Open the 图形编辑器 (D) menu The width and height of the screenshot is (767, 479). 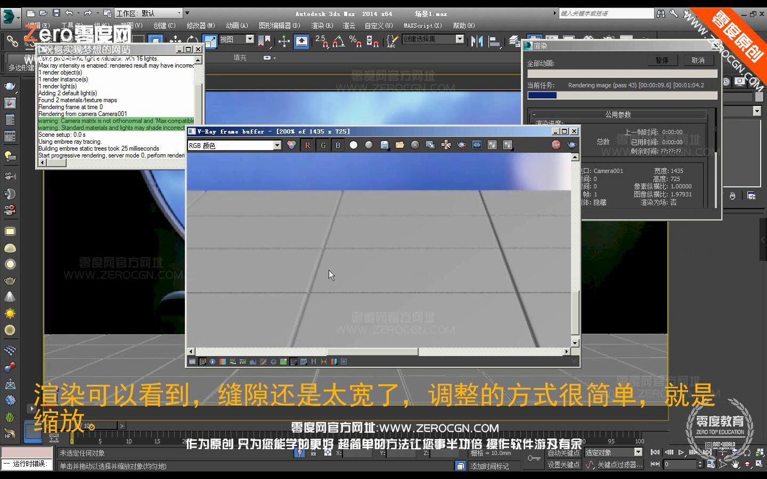coord(280,26)
